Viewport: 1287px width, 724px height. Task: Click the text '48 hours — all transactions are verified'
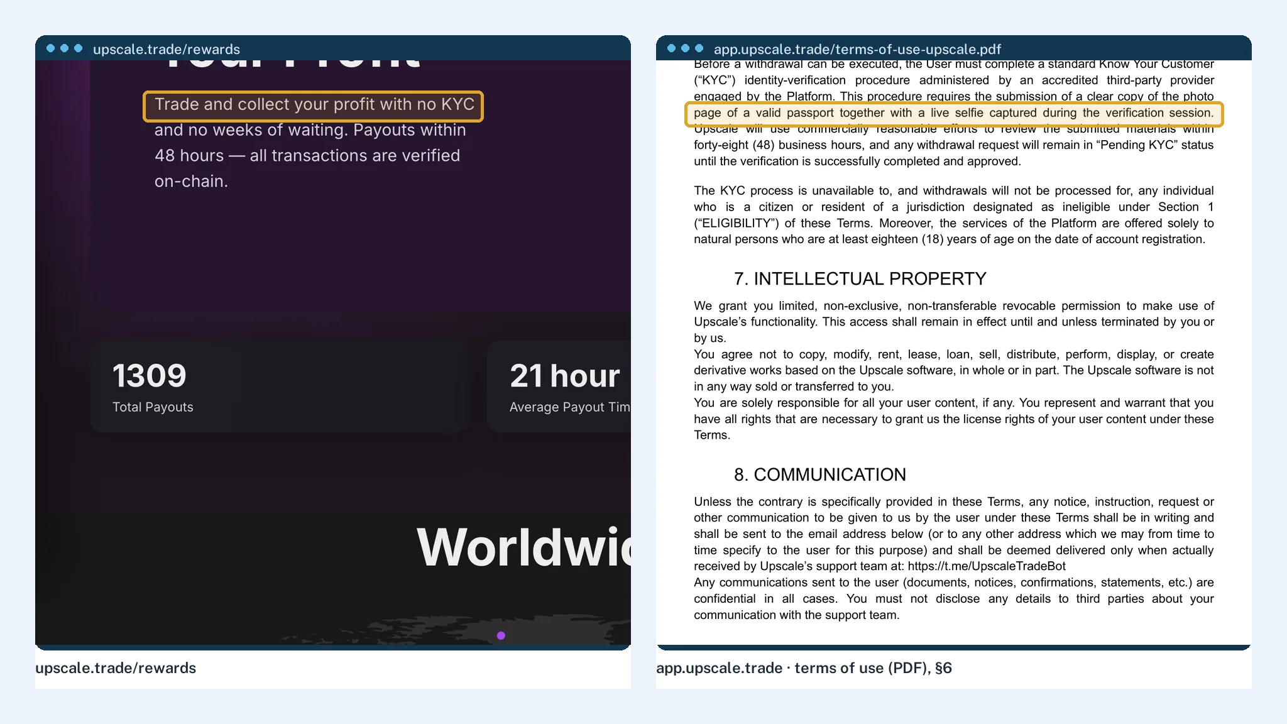307,156
